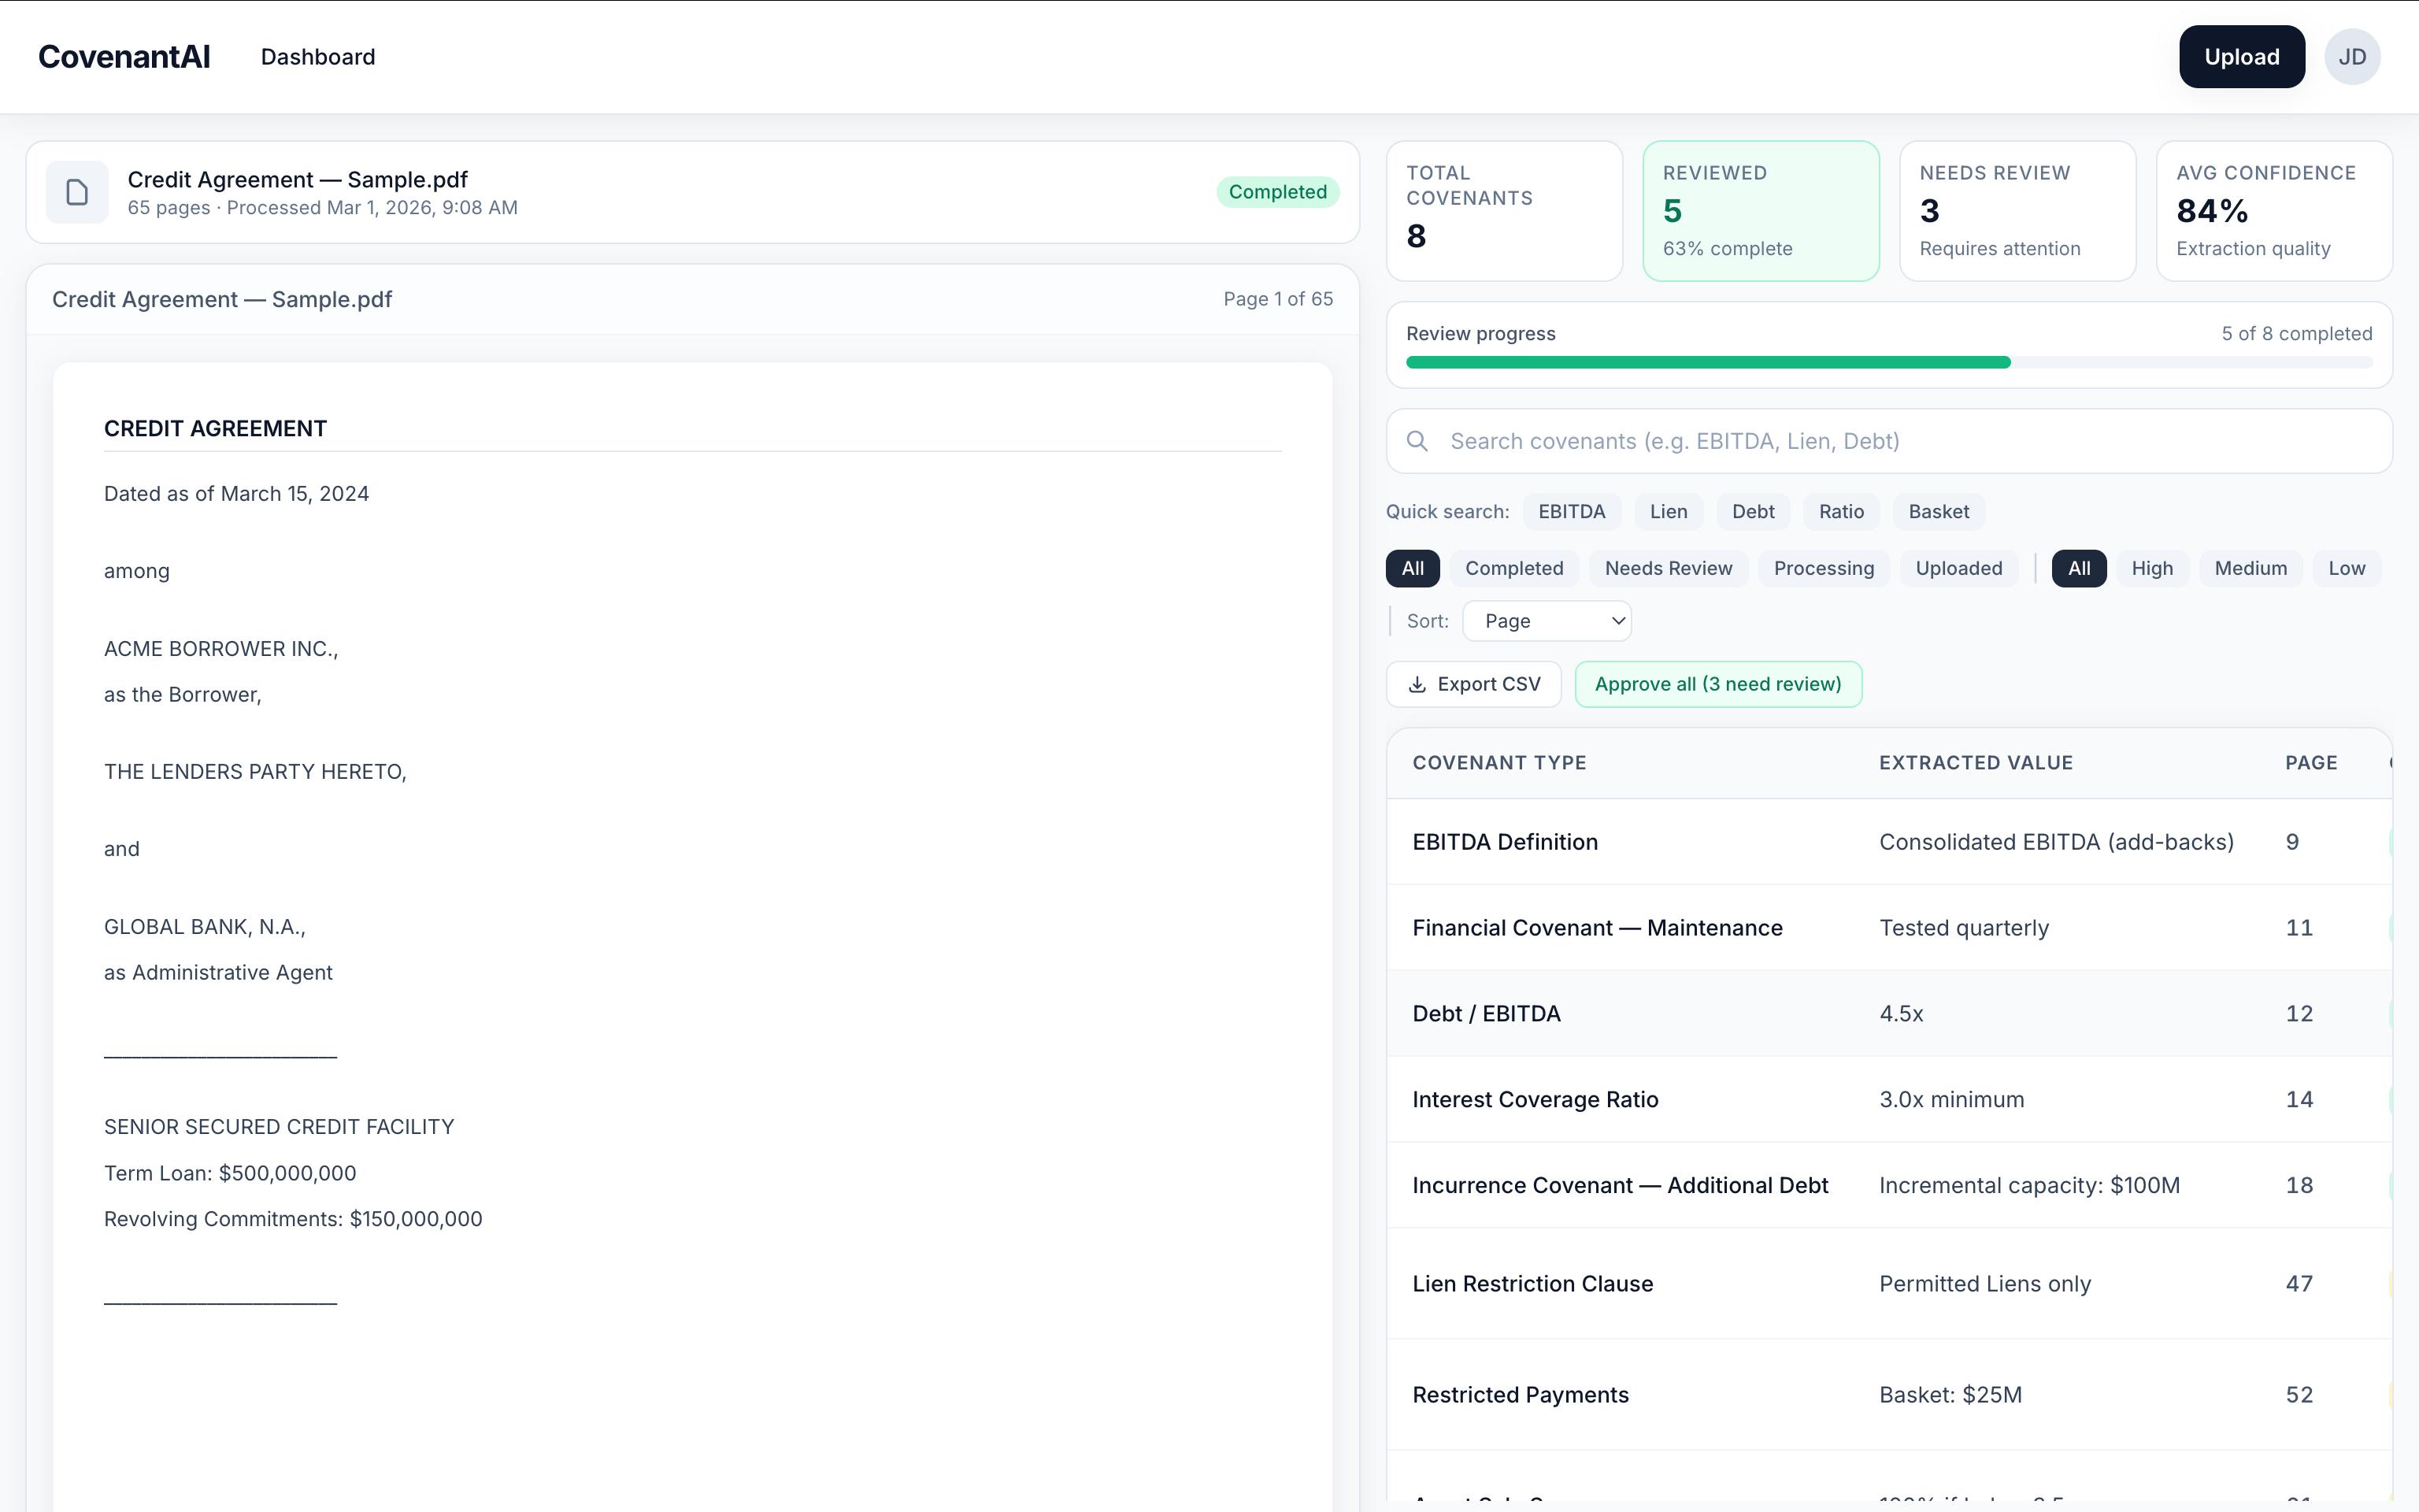2419x1512 pixels.
Task: Filter by Low confidence
Action: pos(2346,568)
